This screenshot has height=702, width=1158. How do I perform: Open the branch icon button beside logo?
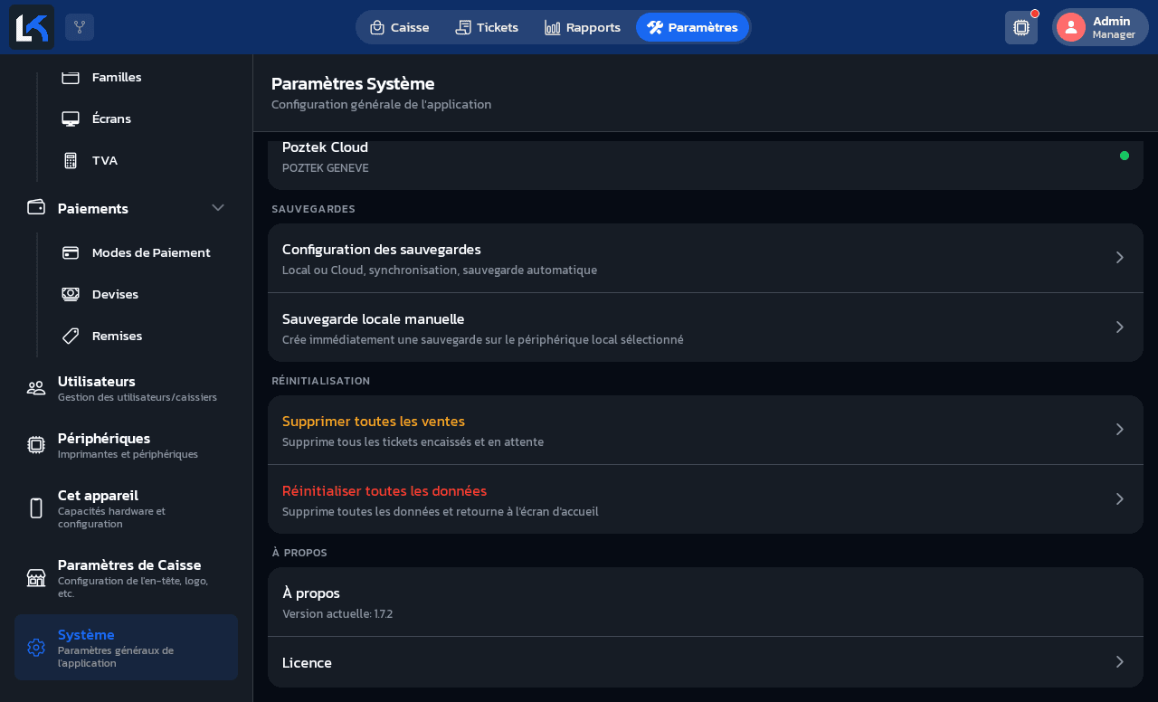(x=80, y=27)
